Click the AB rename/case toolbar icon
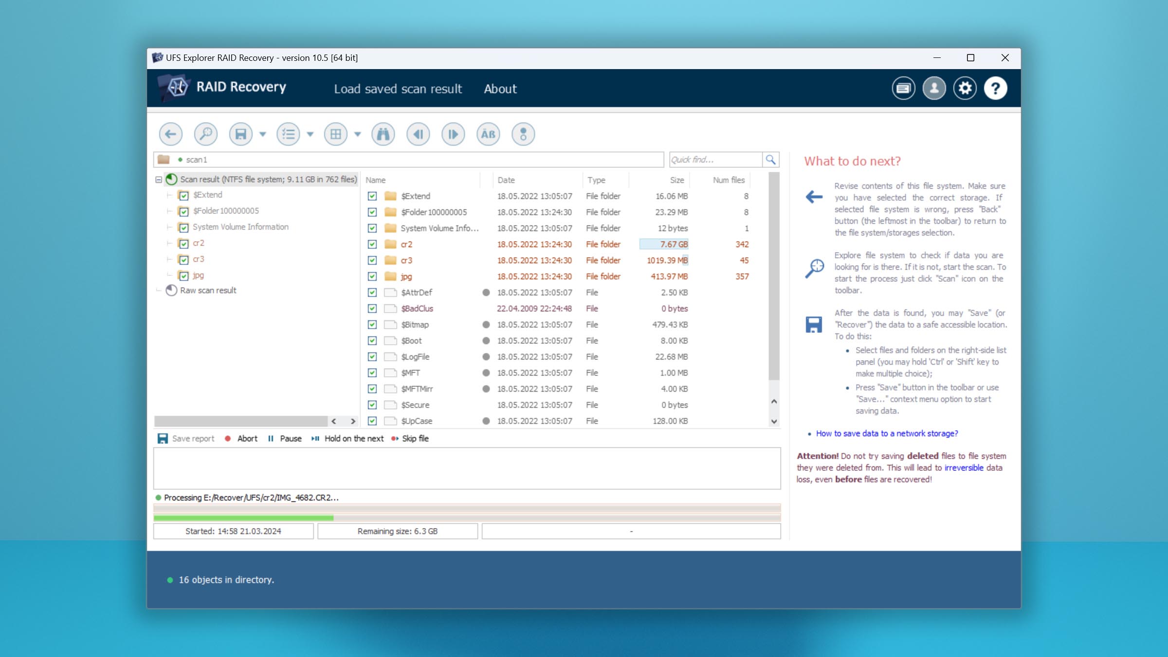 [488, 134]
